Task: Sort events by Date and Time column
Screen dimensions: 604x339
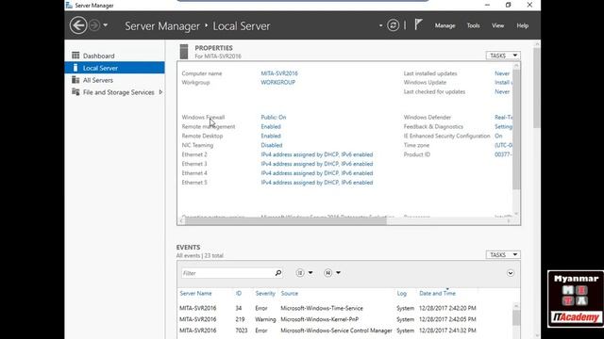Action: pyautogui.click(x=437, y=293)
